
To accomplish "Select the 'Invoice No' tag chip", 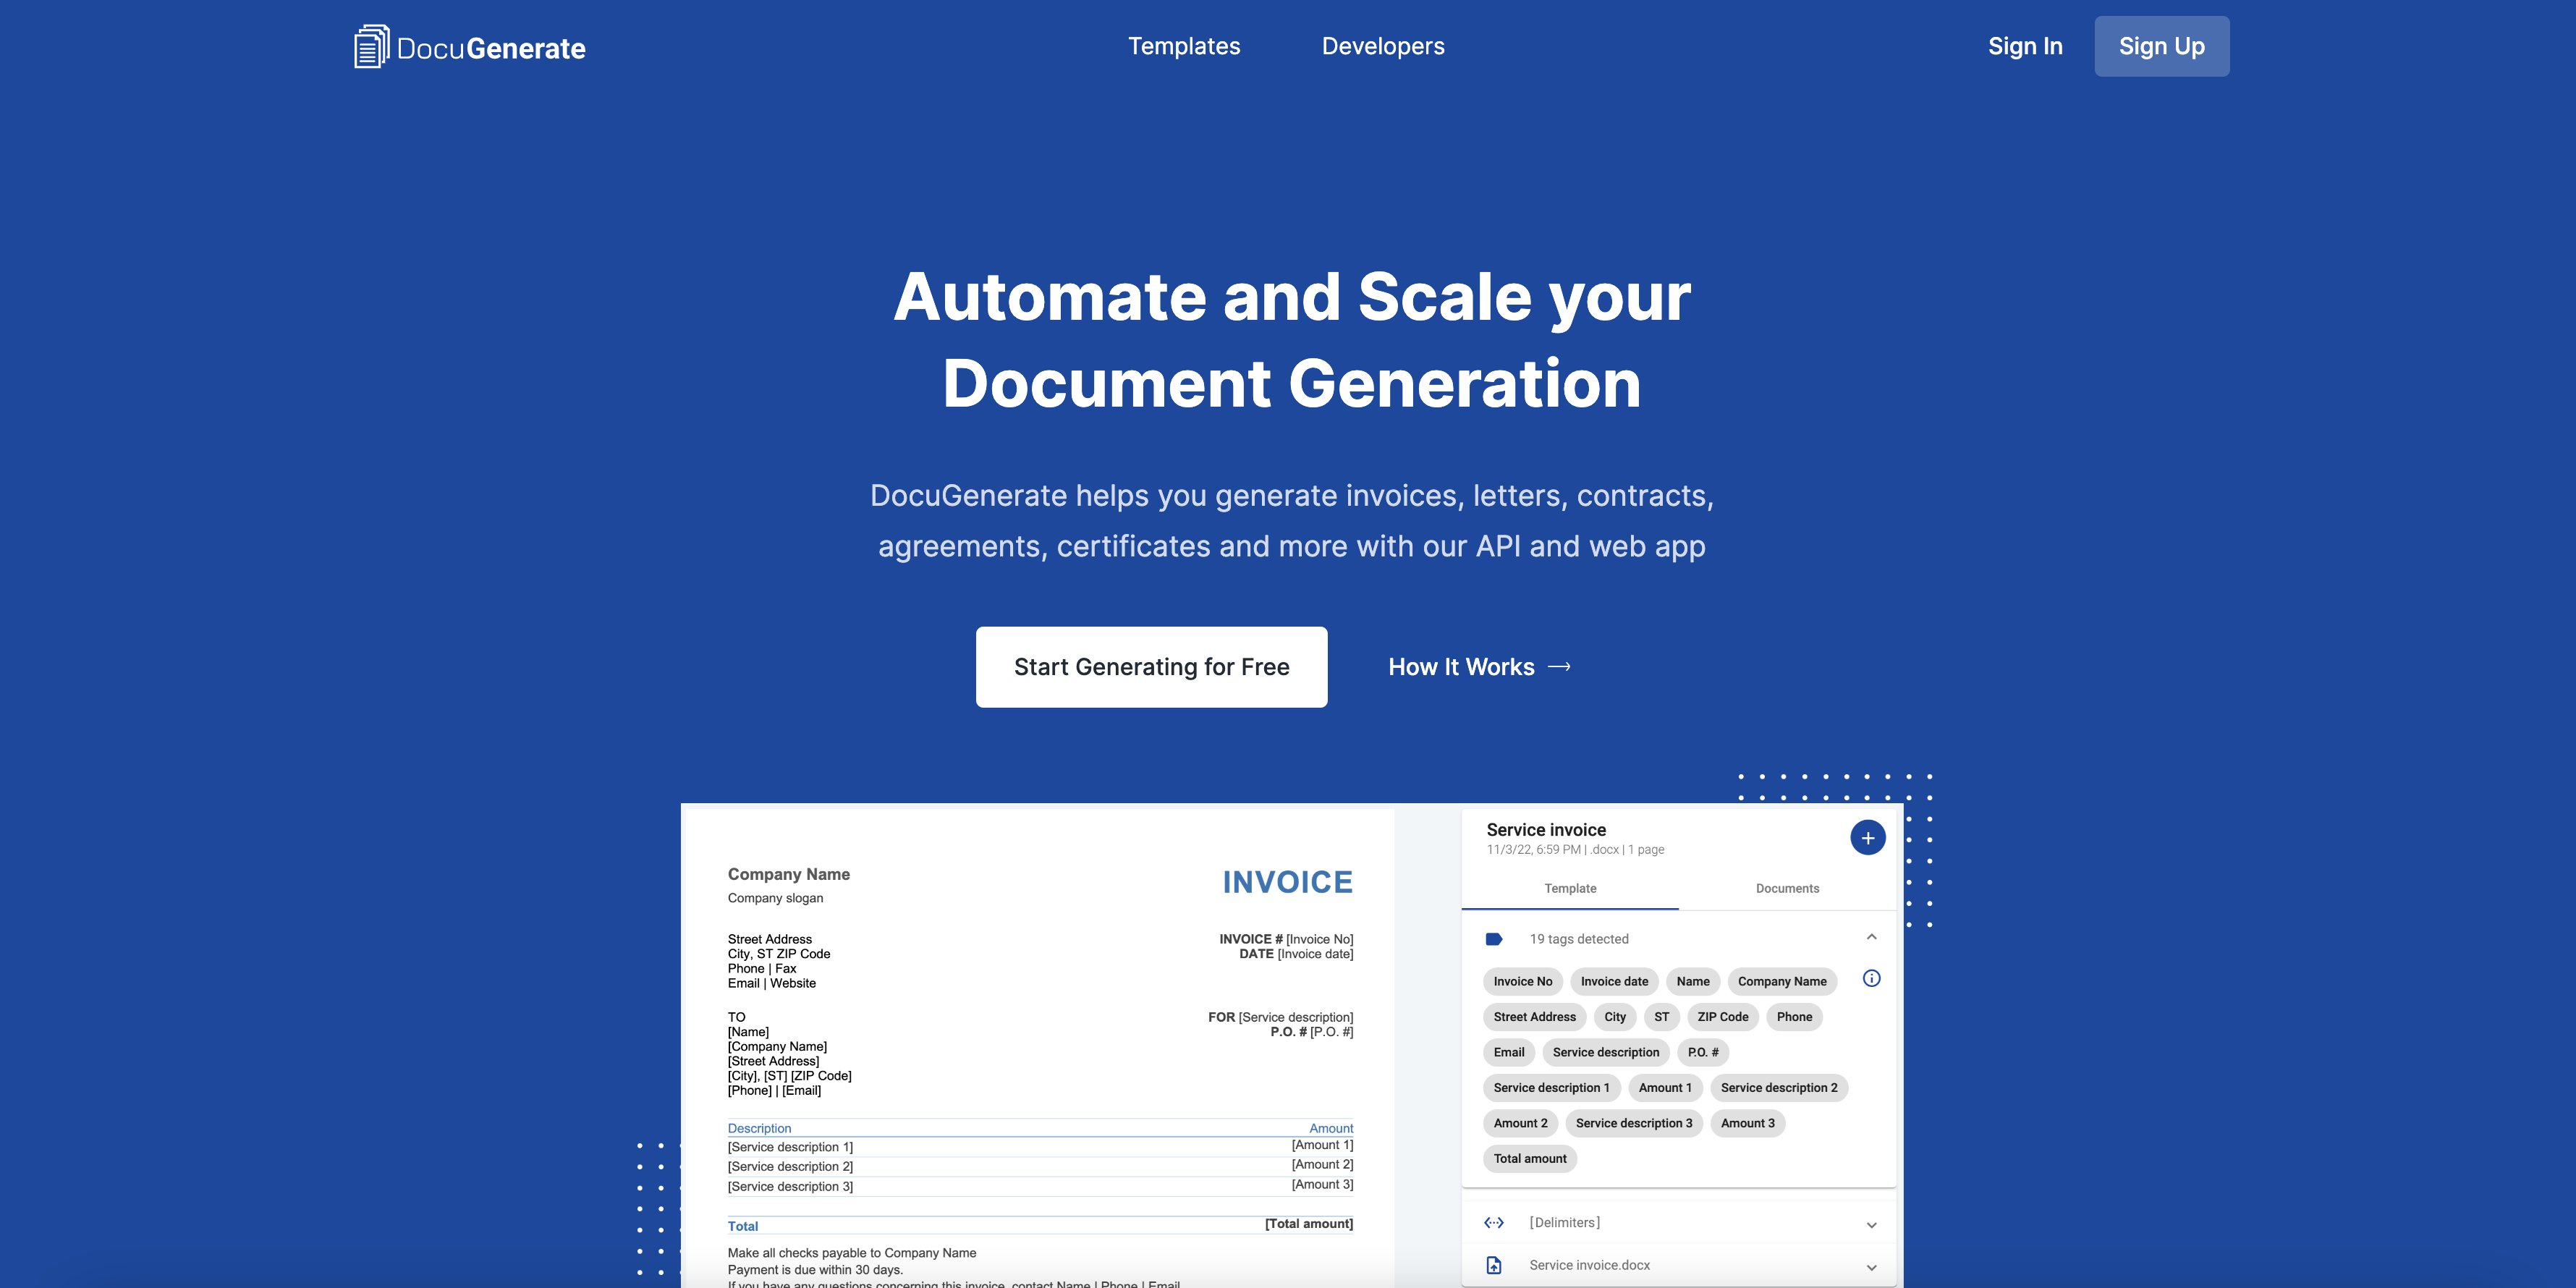I will point(1522,981).
